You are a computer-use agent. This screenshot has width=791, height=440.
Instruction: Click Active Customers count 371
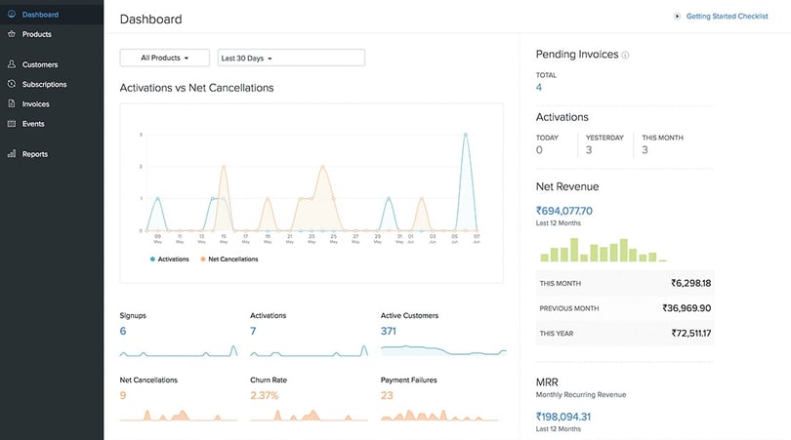pyautogui.click(x=388, y=331)
